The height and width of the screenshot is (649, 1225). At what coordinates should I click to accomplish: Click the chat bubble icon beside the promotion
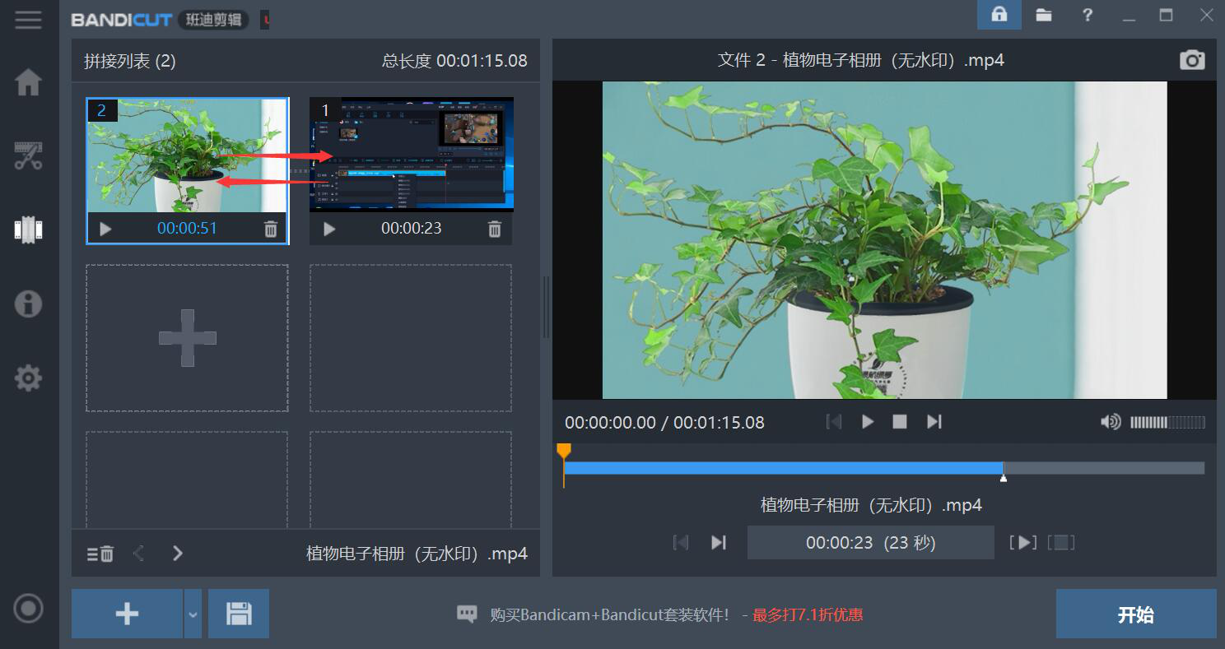(467, 614)
